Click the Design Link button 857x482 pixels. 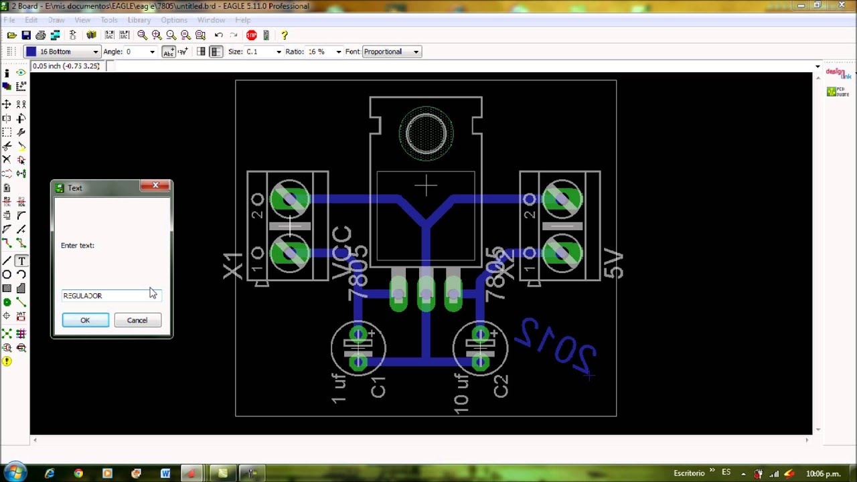click(838, 73)
